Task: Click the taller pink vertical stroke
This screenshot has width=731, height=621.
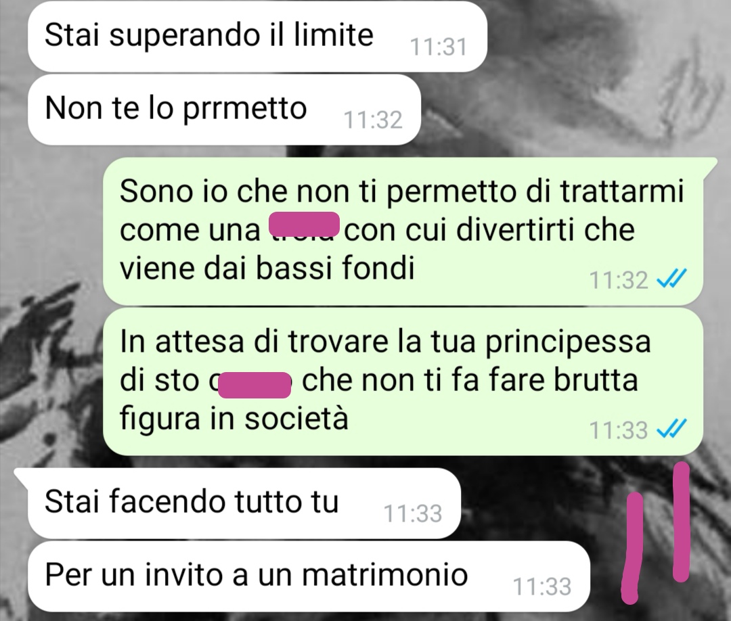Action: point(682,522)
